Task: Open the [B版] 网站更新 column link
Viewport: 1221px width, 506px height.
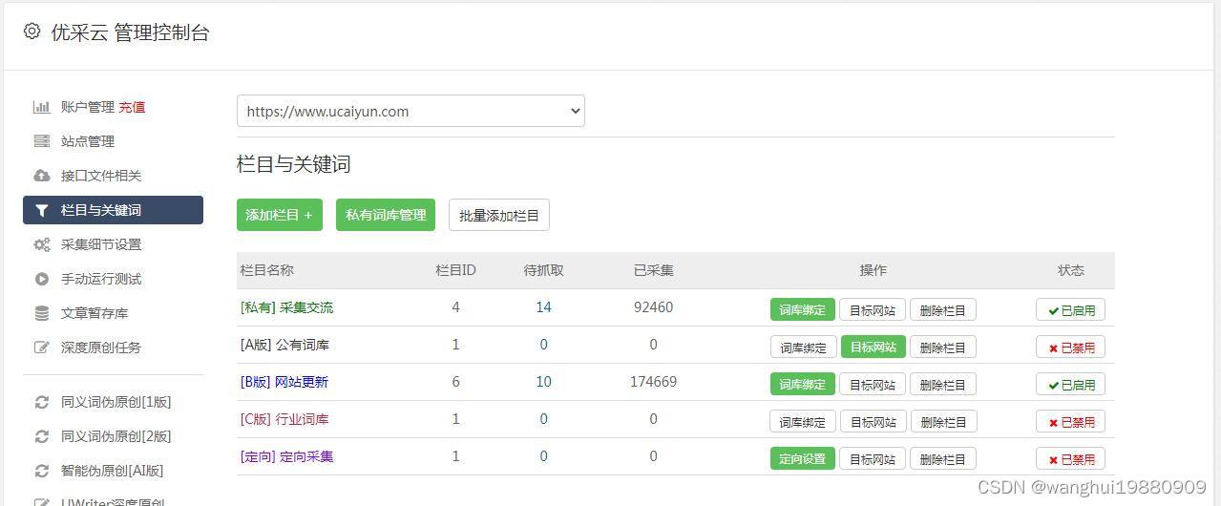Action: click(x=284, y=382)
